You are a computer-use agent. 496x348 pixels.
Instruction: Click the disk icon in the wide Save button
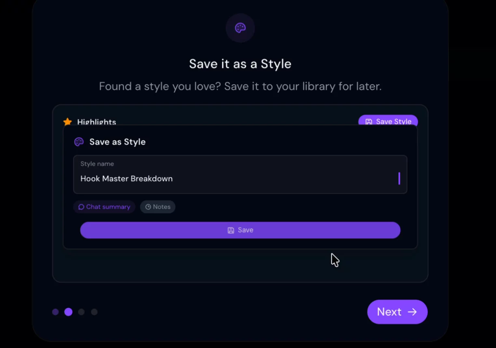point(231,230)
